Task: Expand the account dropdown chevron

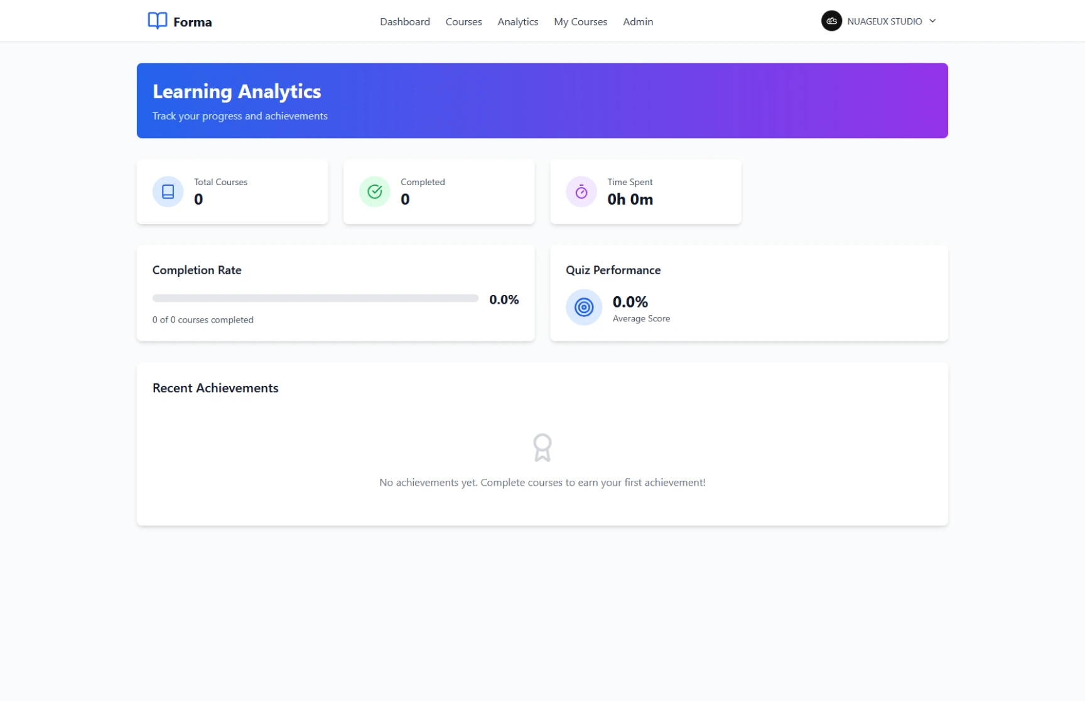Action: tap(932, 21)
